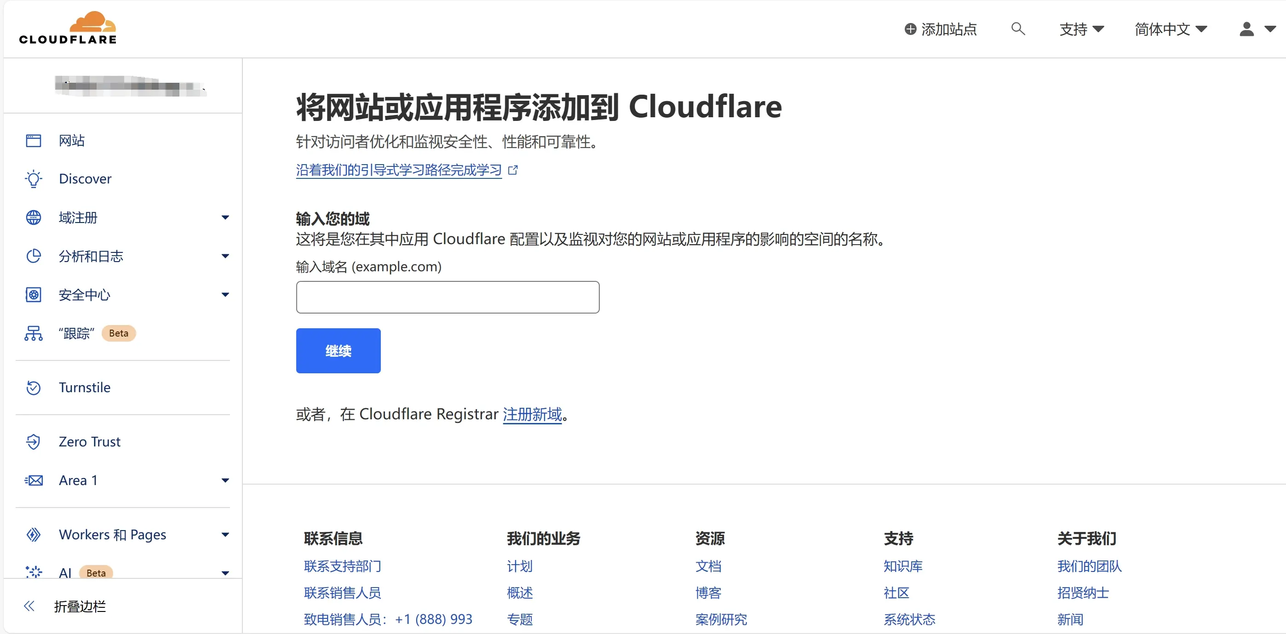Click external link icon beside learning path

pyautogui.click(x=513, y=170)
